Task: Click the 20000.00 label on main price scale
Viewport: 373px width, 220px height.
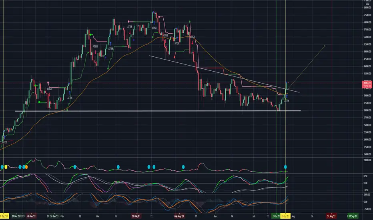Action: click(x=367, y=140)
